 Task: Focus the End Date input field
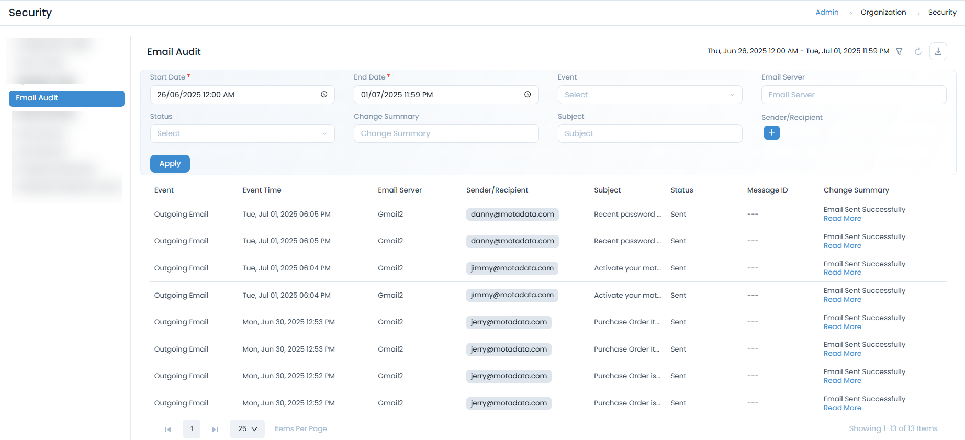(x=446, y=95)
